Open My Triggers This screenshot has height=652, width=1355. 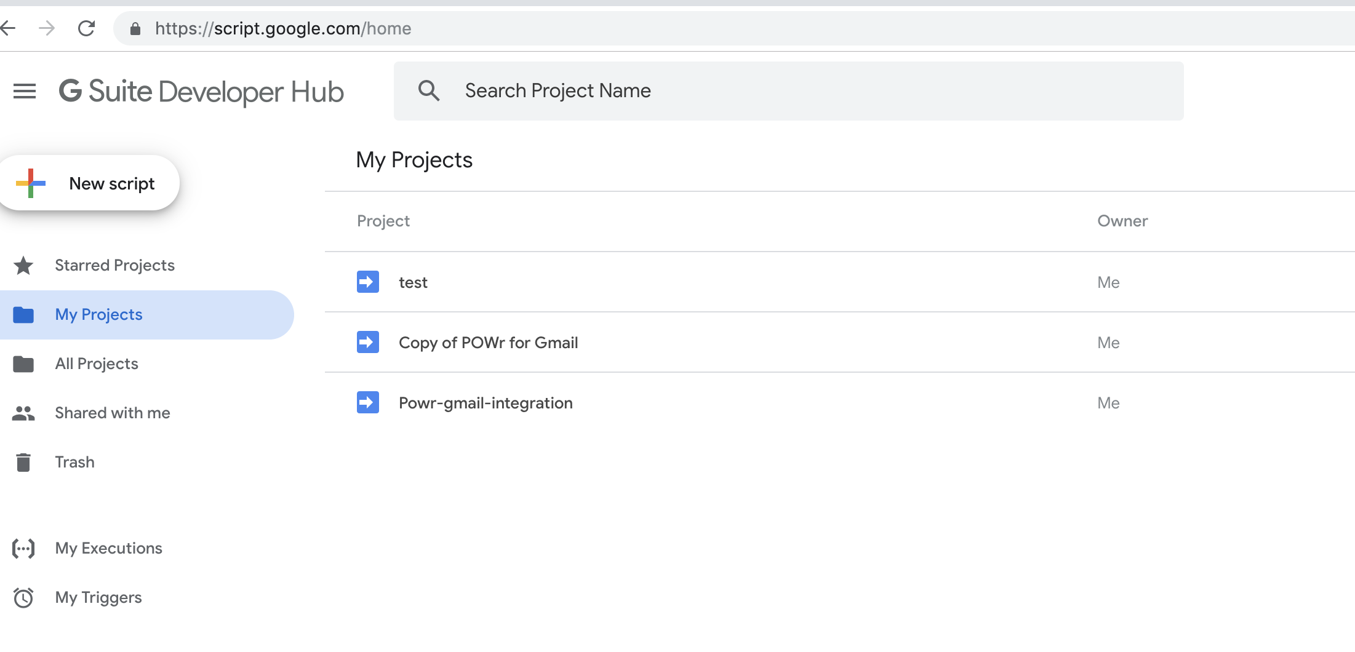tap(98, 597)
